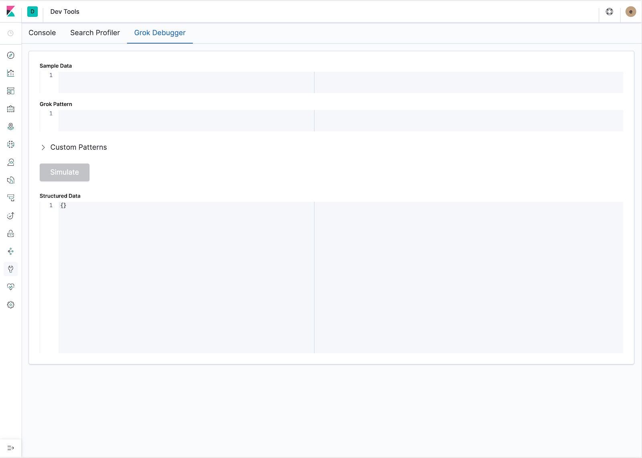Open Visualize chart icon in sidebar
Viewport: 642px width, 458px height.
(11, 73)
